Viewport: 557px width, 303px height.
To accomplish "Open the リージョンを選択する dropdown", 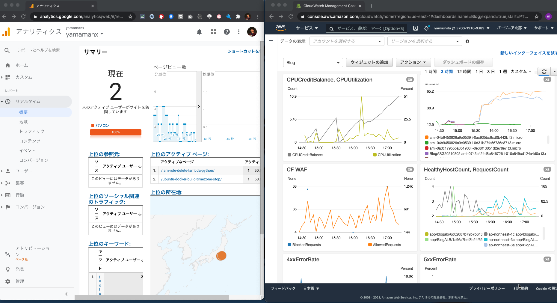I will click(x=425, y=41).
